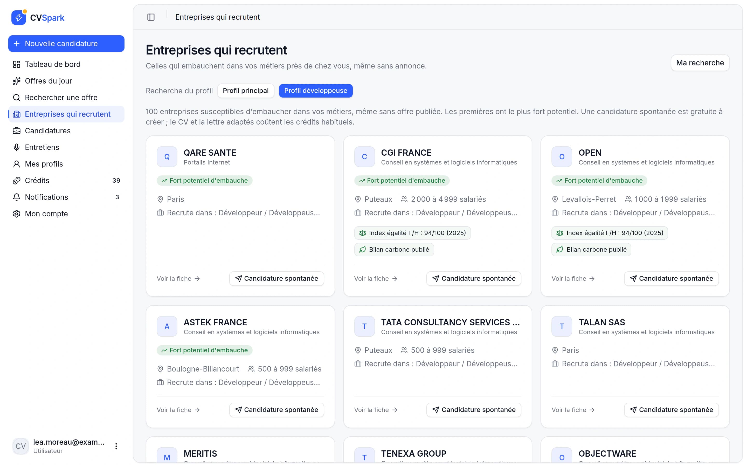Image resolution: width=747 pixels, height=467 pixels.
Task: Click lea.moreau@exam... account email
Action: (69, 442)
